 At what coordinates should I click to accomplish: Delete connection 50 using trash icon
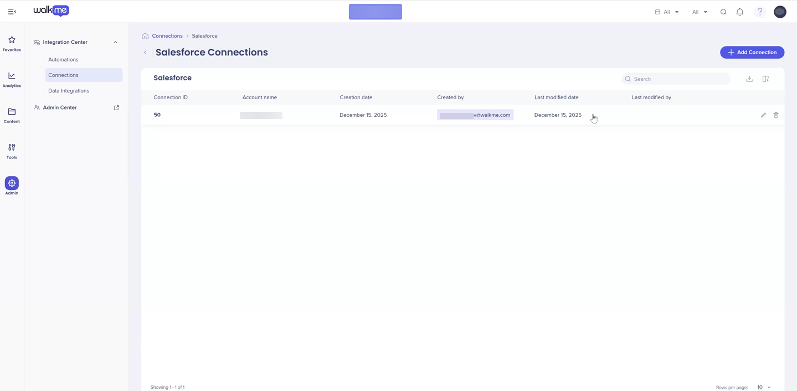[x=776, y=115]
